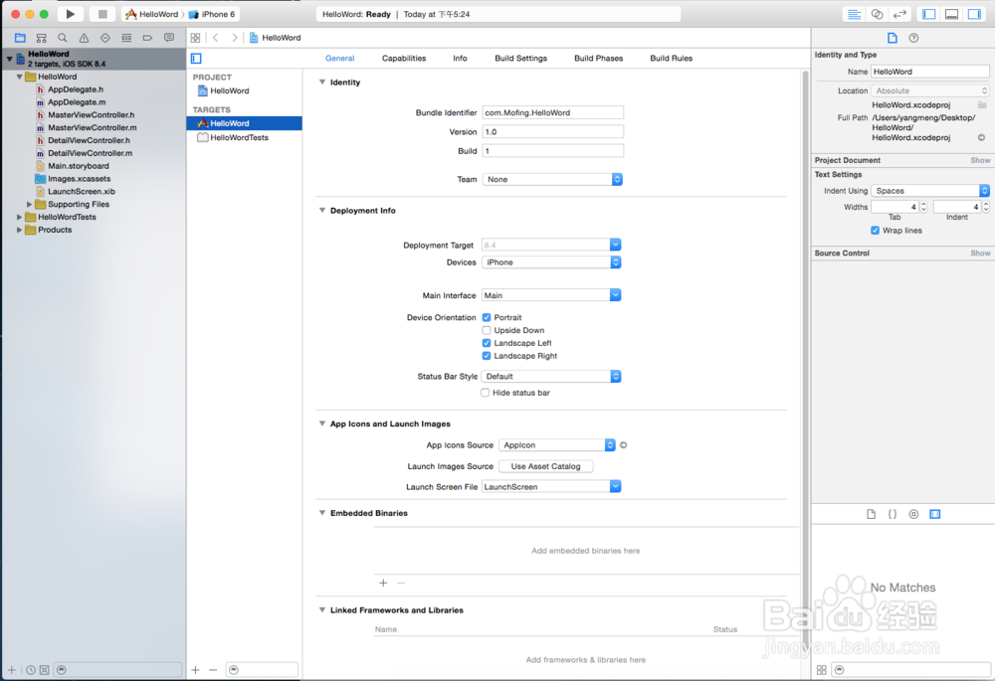995x681 pixels.
Task: Select the General tab
Action: tap(340, 59)
